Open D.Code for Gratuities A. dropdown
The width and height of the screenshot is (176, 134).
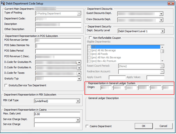pyautogui.click(x=79, y=68)
